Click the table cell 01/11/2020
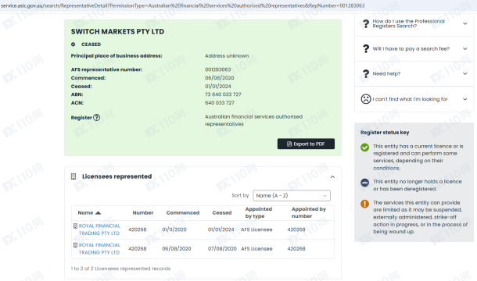This screenshot has width=477, height=281. point(174,229)
